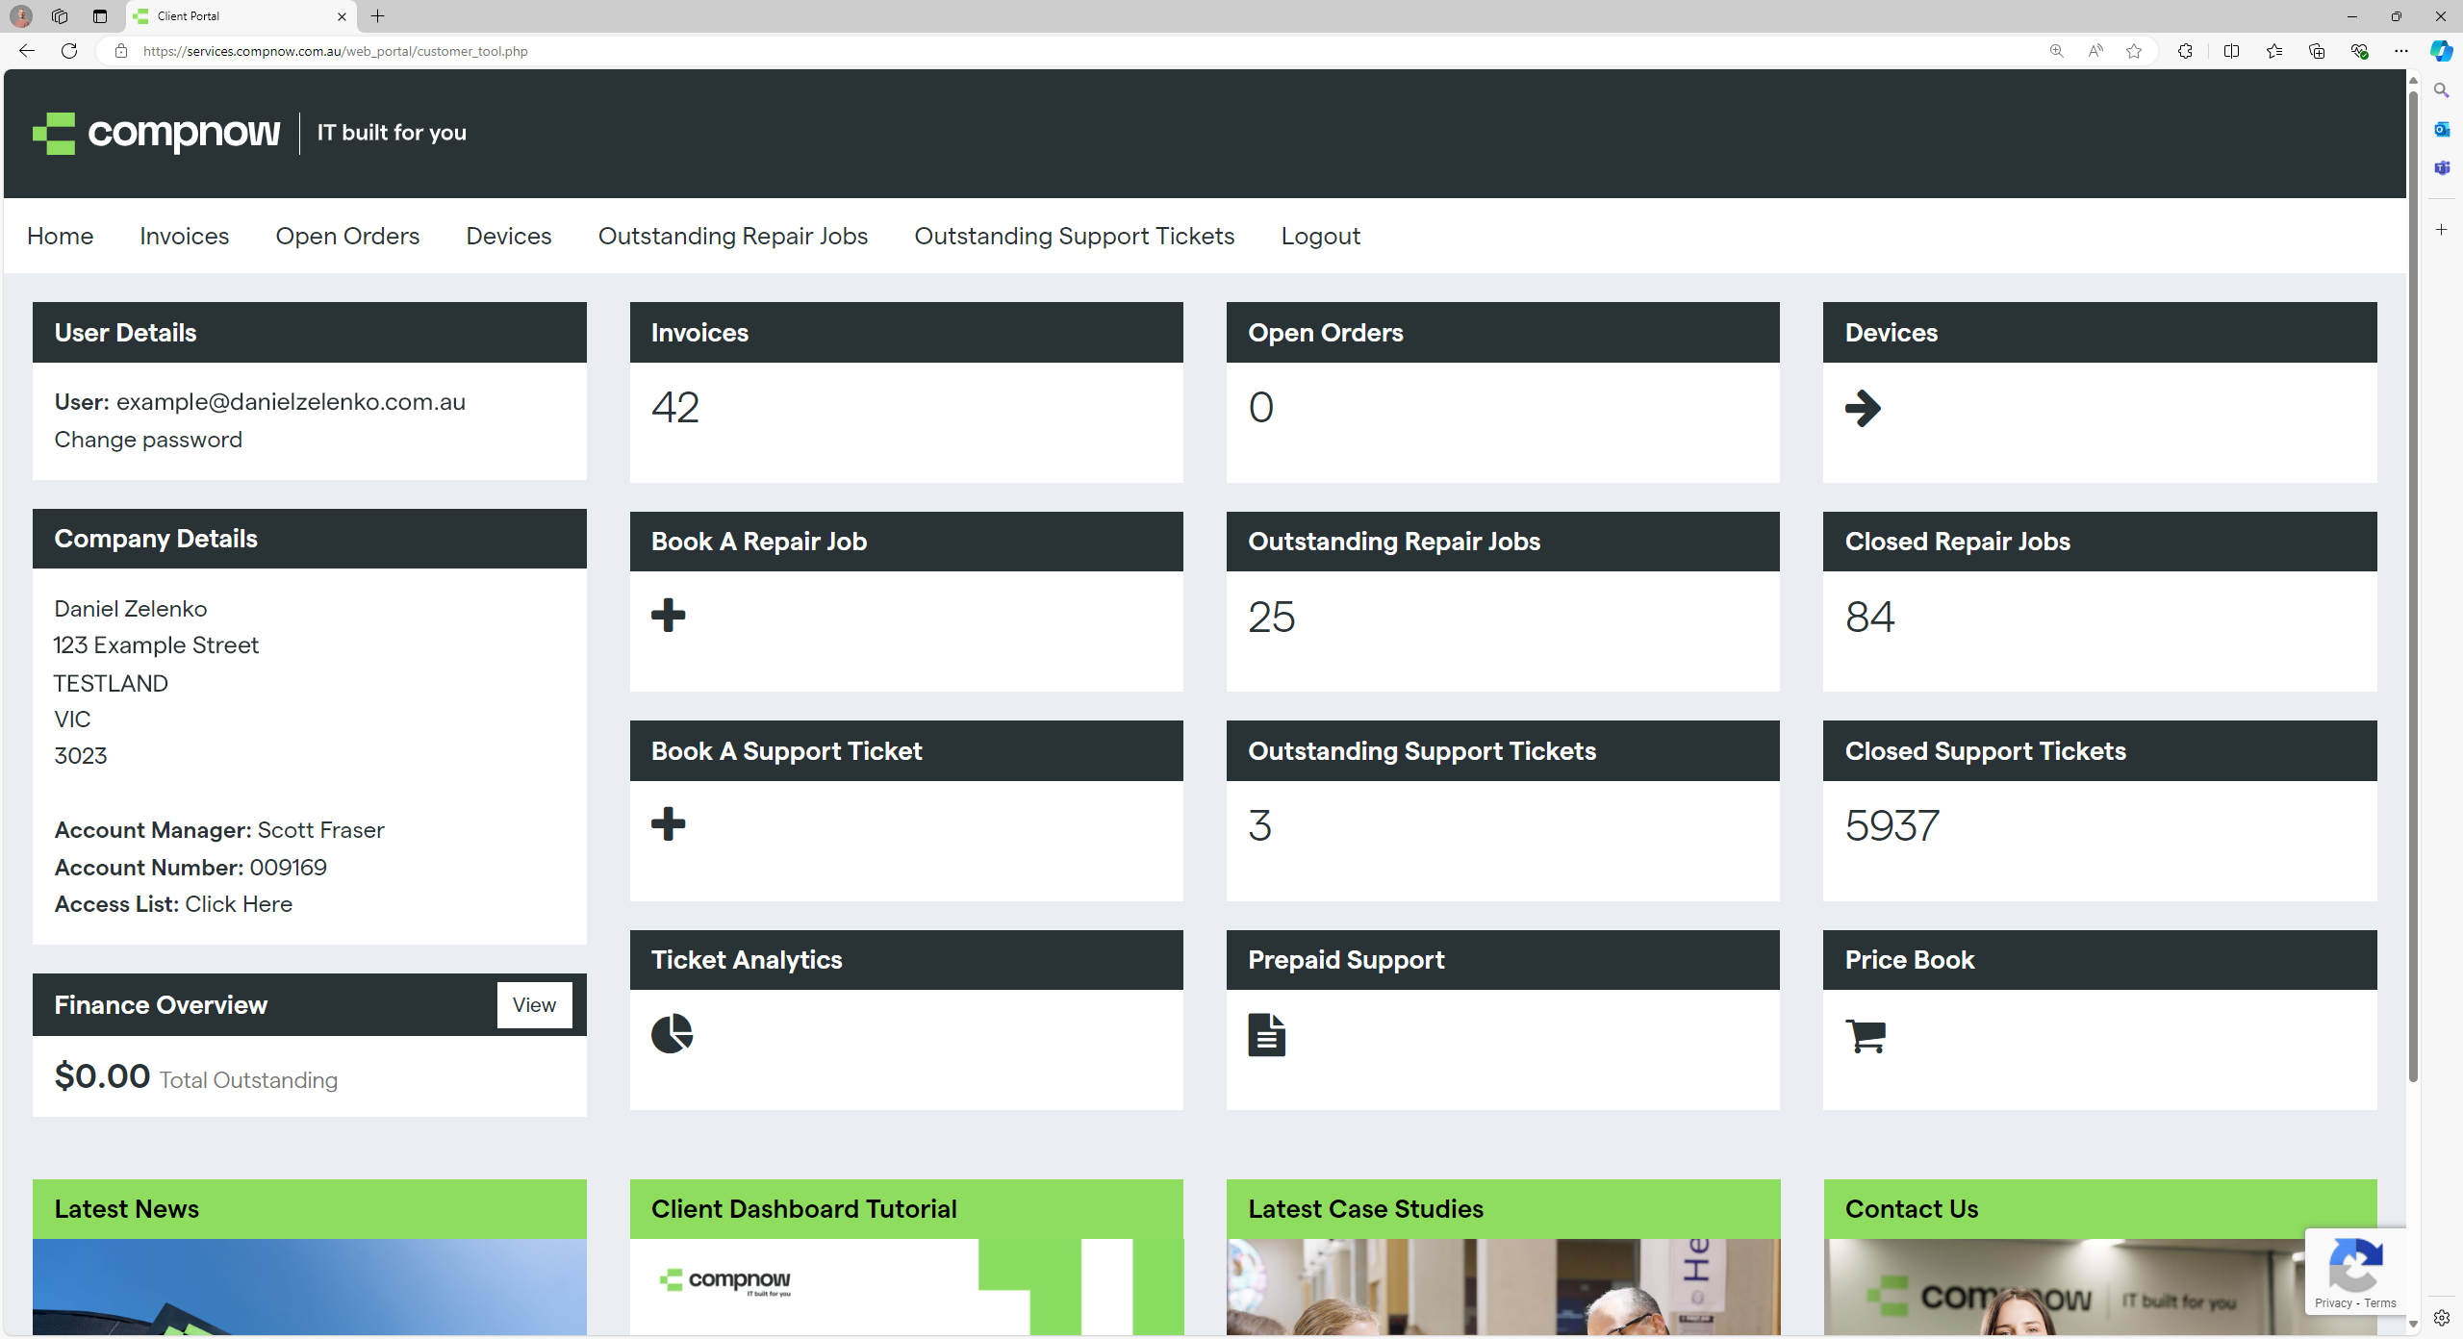Close the Client Portal tab

[x=342, y=16]
